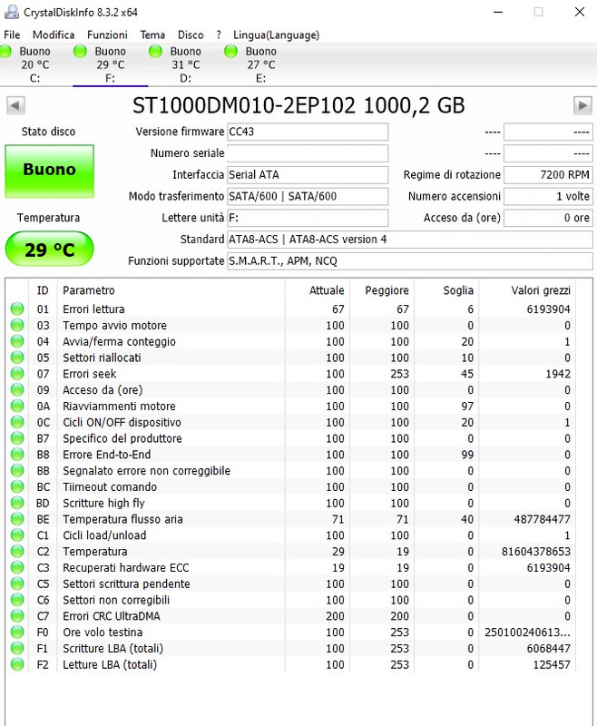Click the Attuale column header
The image size is (597, 726).
tap(318, 290)
